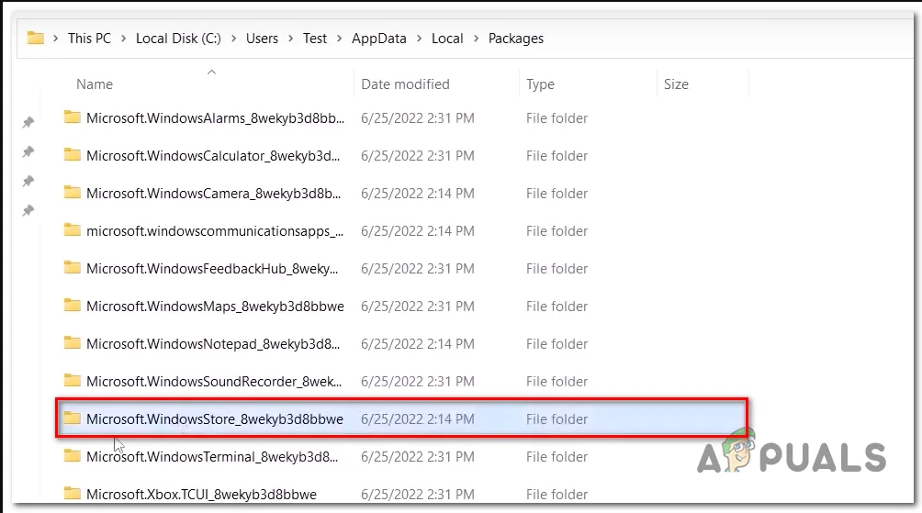The width and height of the screenshot is (922, 513).
Task: Sort by Type column header
Action: [540, 84]
